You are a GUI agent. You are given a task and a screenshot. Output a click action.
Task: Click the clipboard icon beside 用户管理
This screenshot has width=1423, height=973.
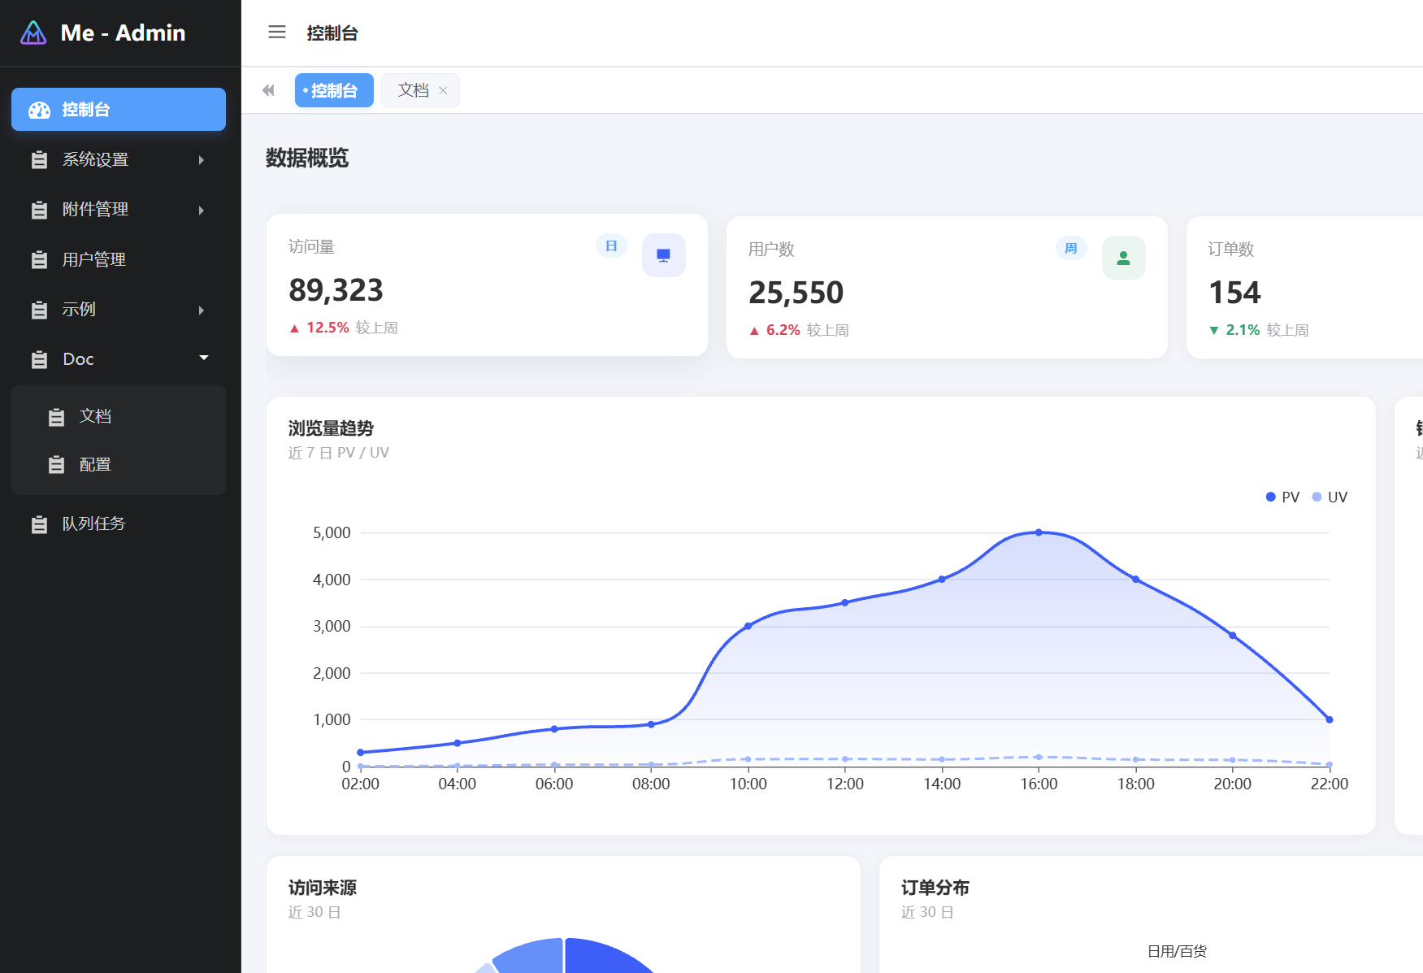click(39, 260)
